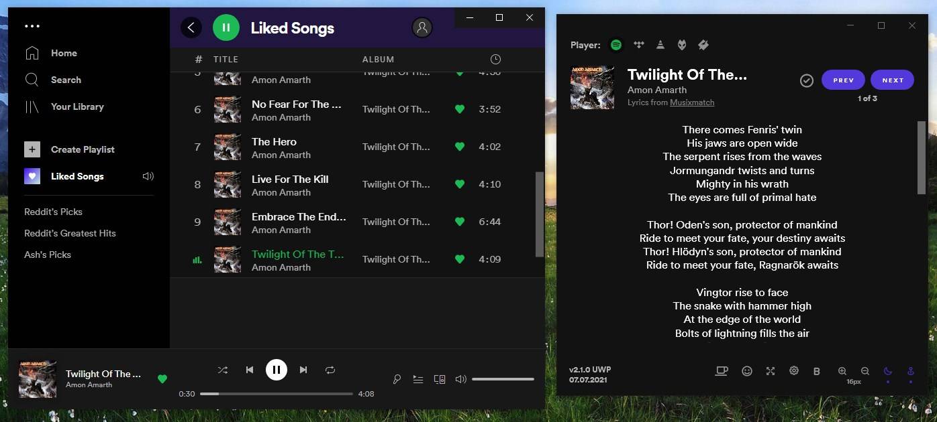The width and height of the screenshot is (937, 422).
Task: Click the smiley face icon in lyrics toolbar
Action: [747, 371]
